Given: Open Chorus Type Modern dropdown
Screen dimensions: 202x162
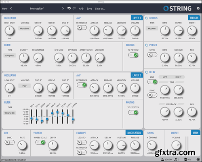Looking at the screenshot, I should coord(152,28).
